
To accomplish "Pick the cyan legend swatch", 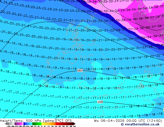I will pos(31,124).
